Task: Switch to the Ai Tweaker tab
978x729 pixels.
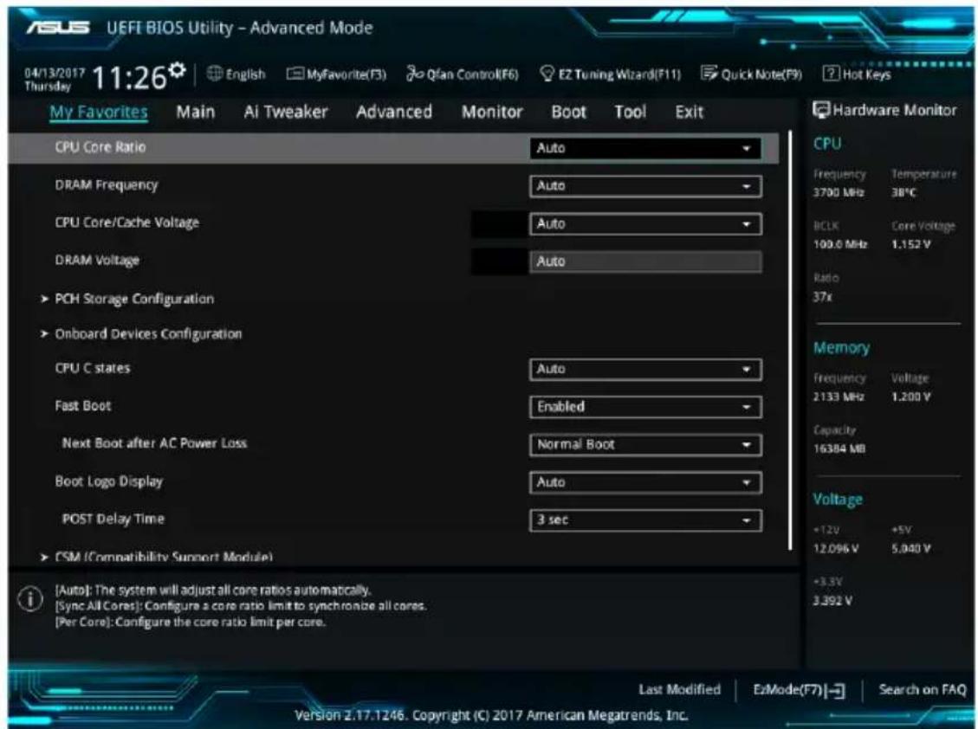Action: (x=286, y=113)
